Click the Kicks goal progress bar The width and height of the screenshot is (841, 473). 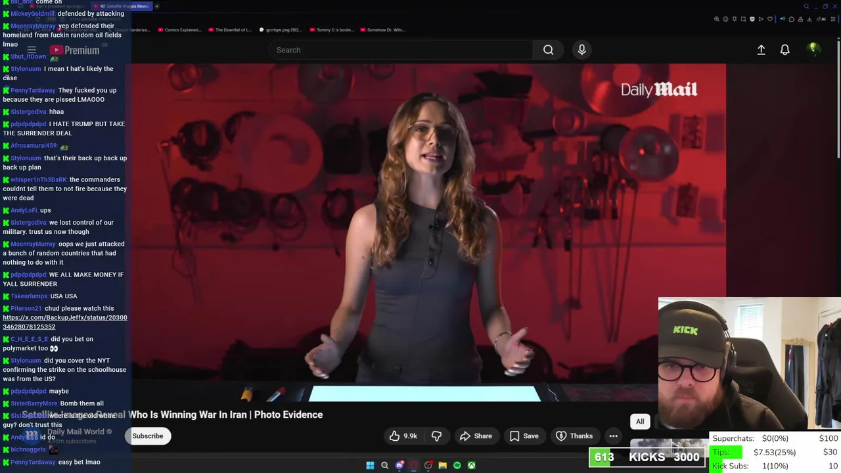(x=647, y=457)
